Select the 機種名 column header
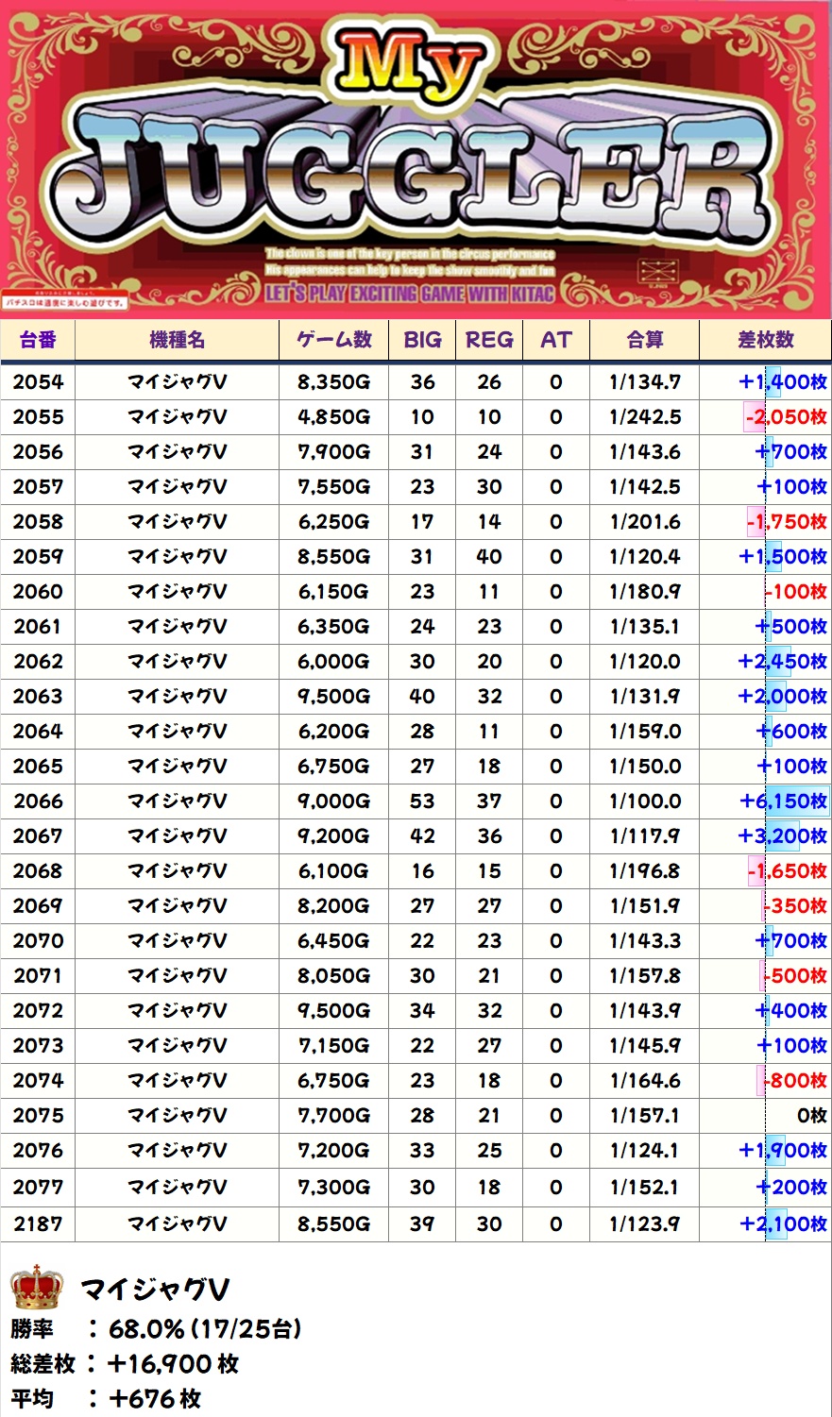Screen dimensions: 832x1417 (177, 340)
